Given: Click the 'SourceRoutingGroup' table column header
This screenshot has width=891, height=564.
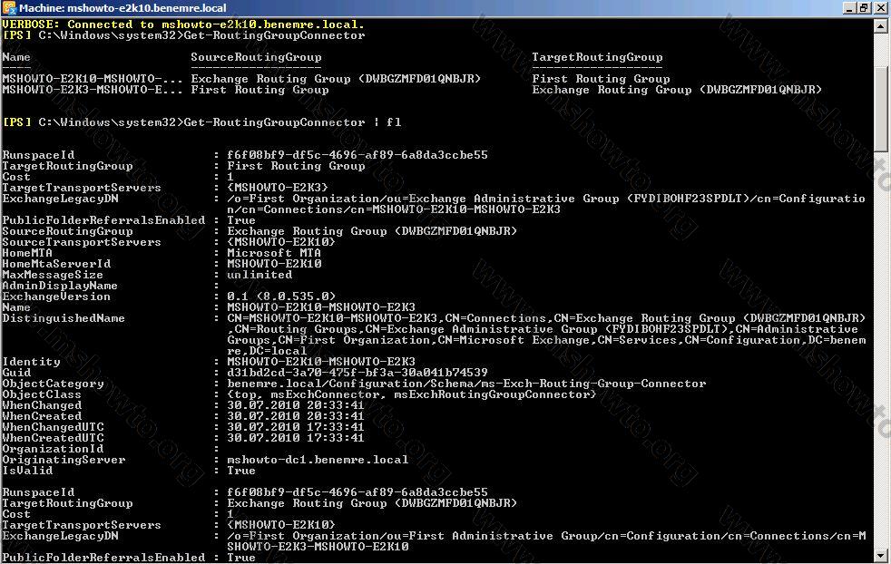Looking at the screenshot, I should coord(256,57).
